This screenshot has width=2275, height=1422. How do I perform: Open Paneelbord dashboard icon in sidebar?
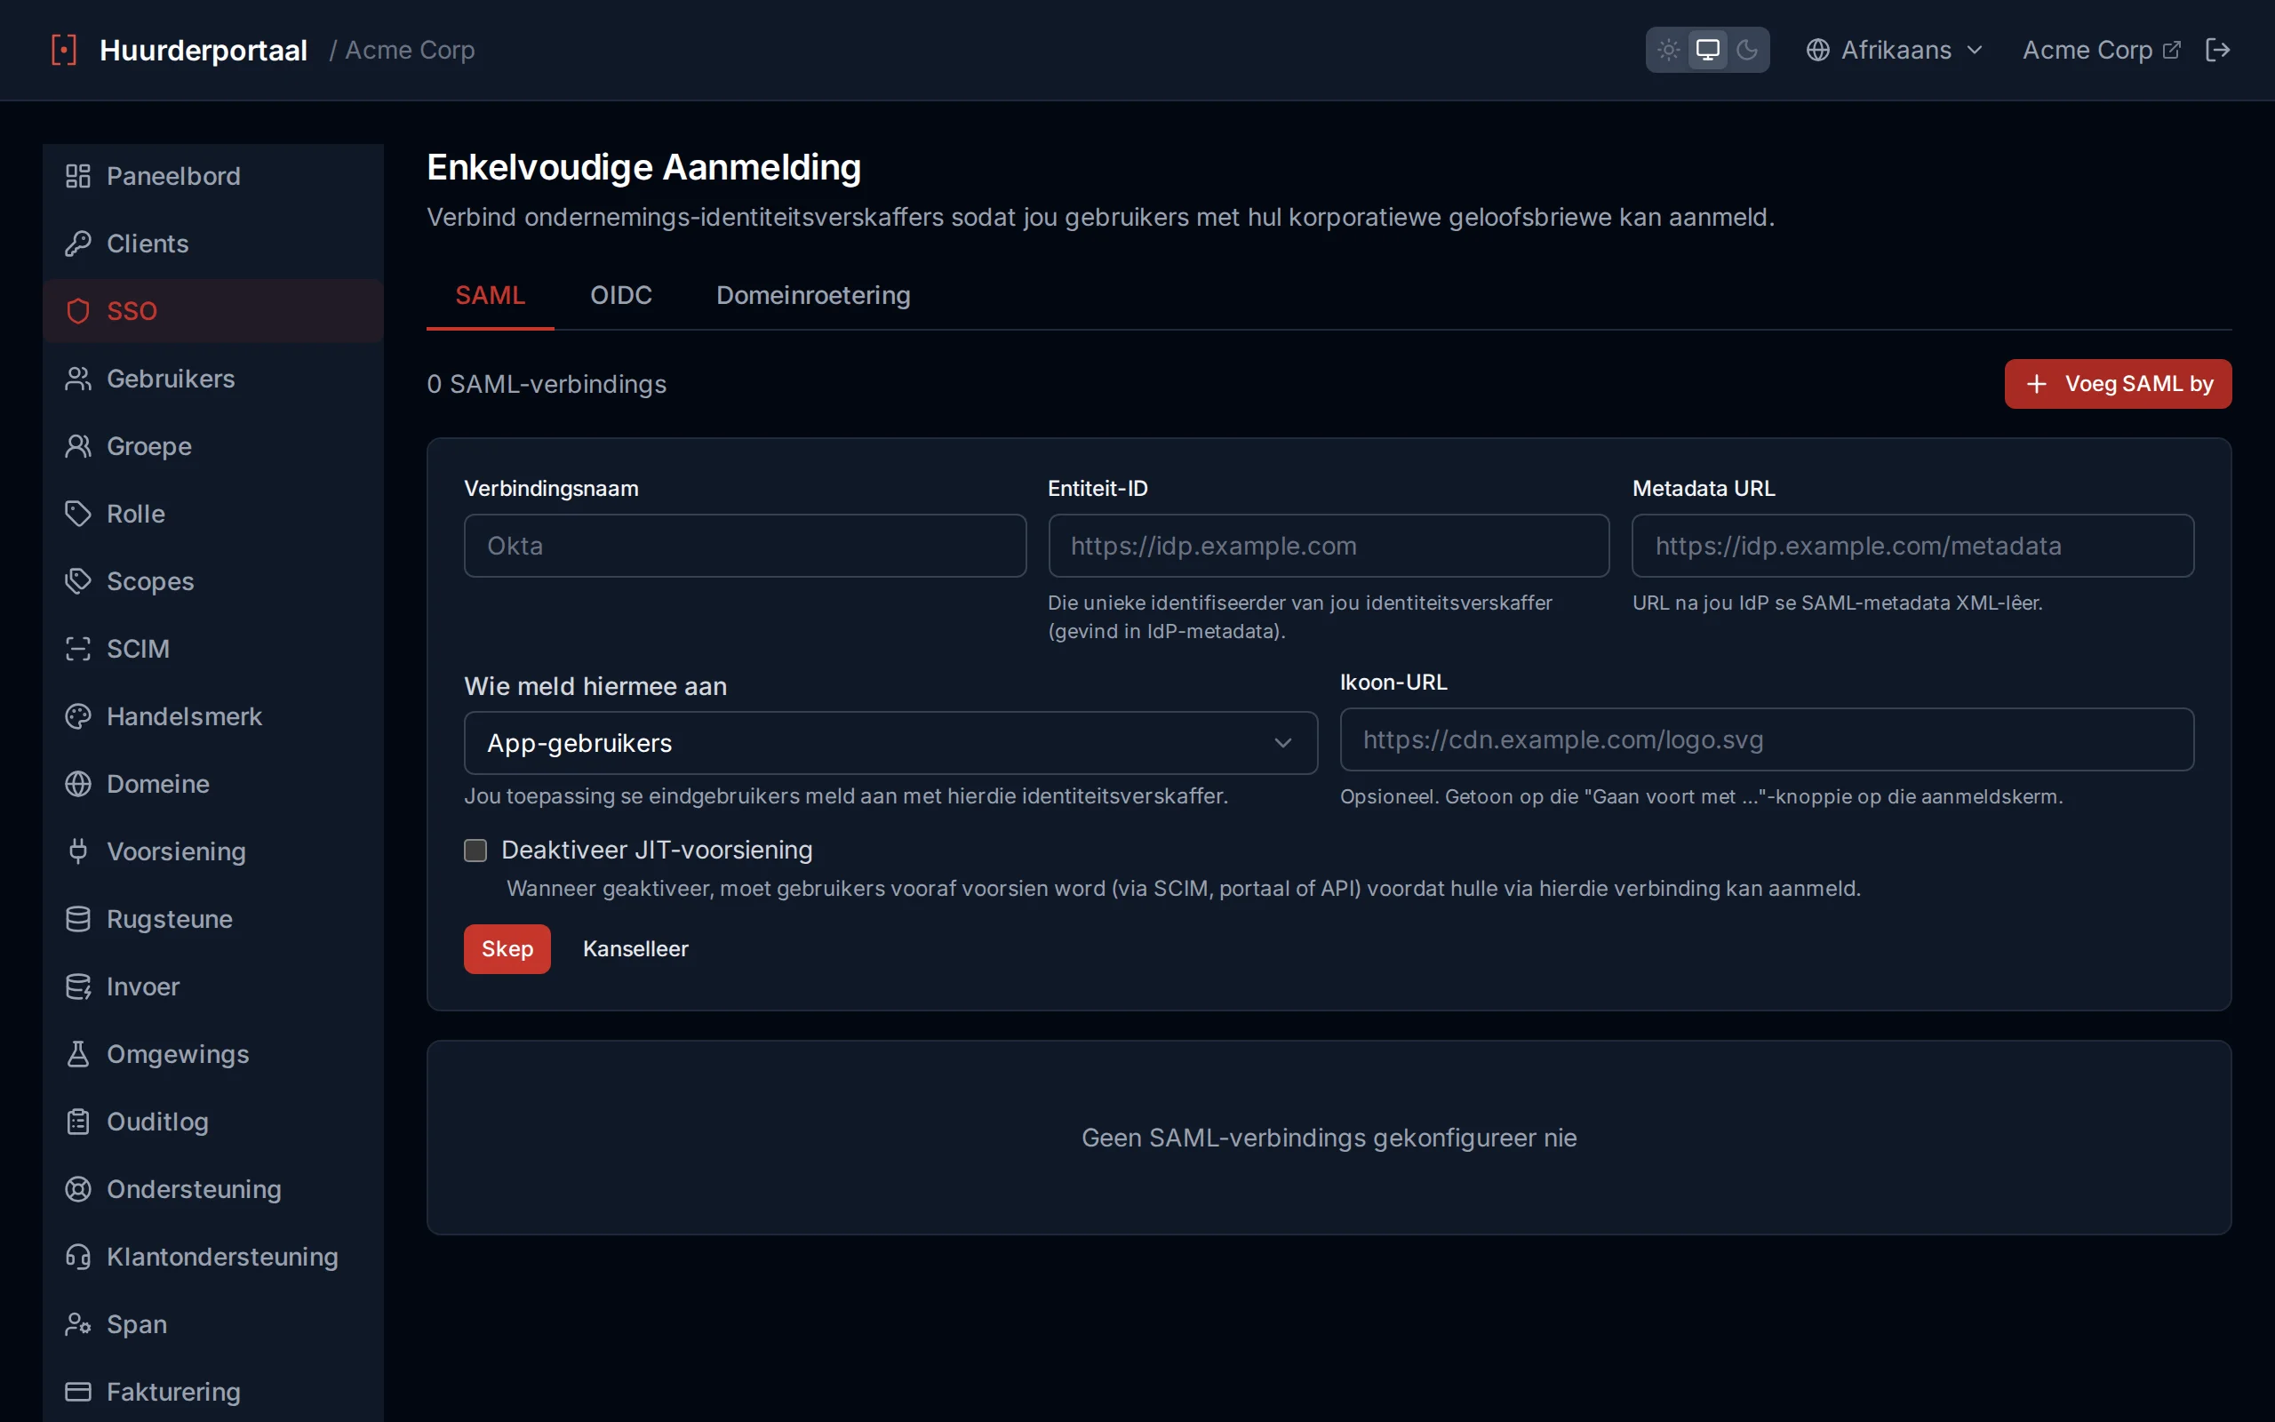(78, 176)
